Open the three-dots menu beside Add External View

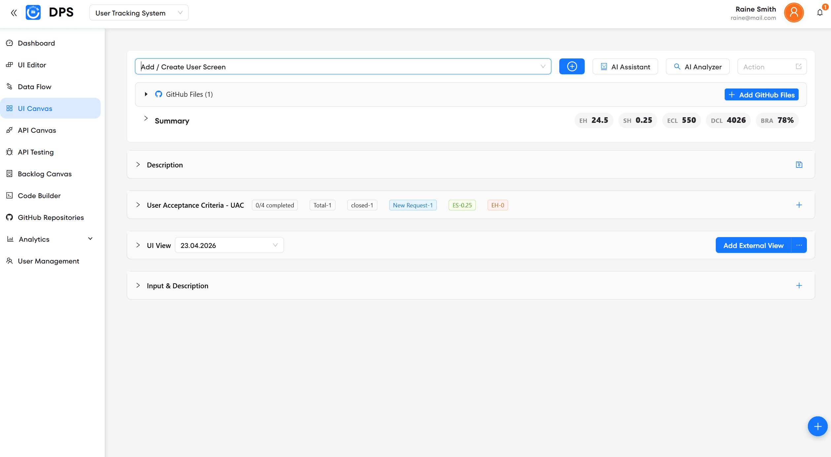point(799,245)
